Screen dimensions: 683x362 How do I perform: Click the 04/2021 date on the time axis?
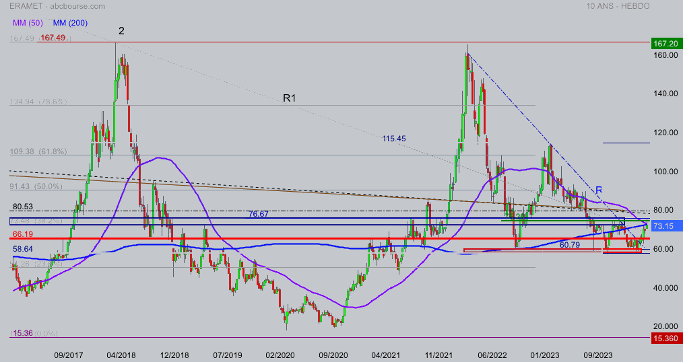pos(385,355)
